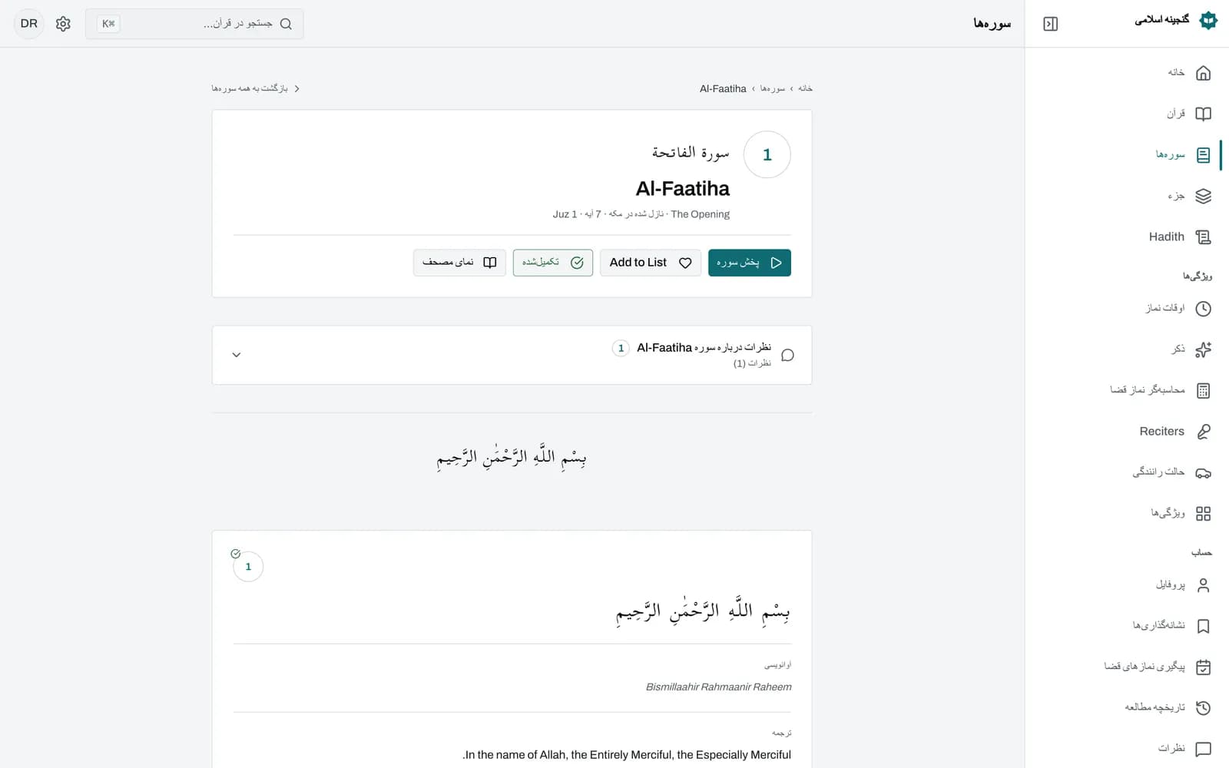1229x768 pixels.
Task: Click the Bismillaahir Rahmaanir Raheem transliteration
Action: (718, 687)
